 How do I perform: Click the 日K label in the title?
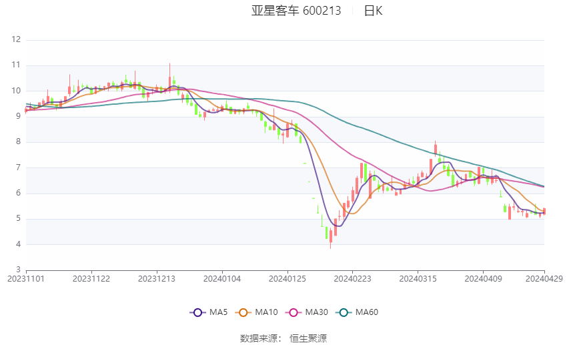click(373, 11)
